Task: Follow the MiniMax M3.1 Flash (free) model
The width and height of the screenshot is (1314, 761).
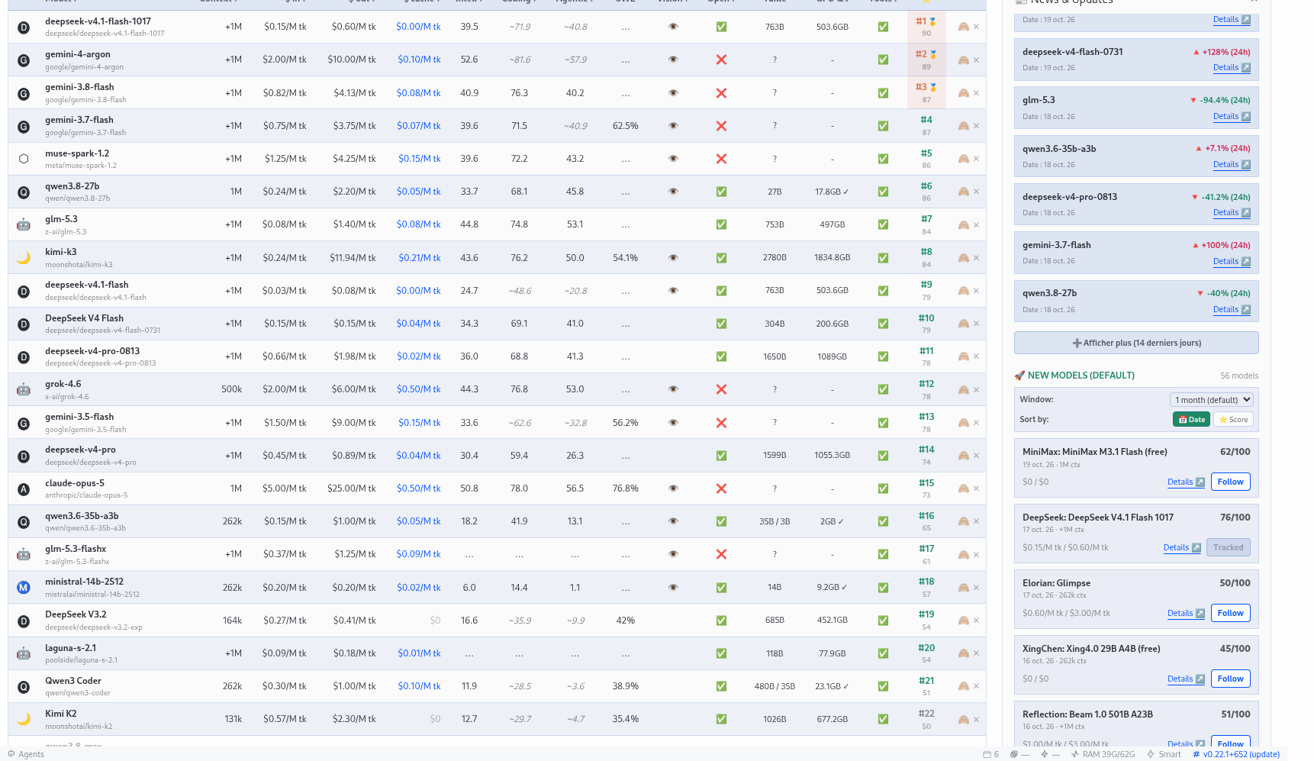Action: [x=1230, y=482]
